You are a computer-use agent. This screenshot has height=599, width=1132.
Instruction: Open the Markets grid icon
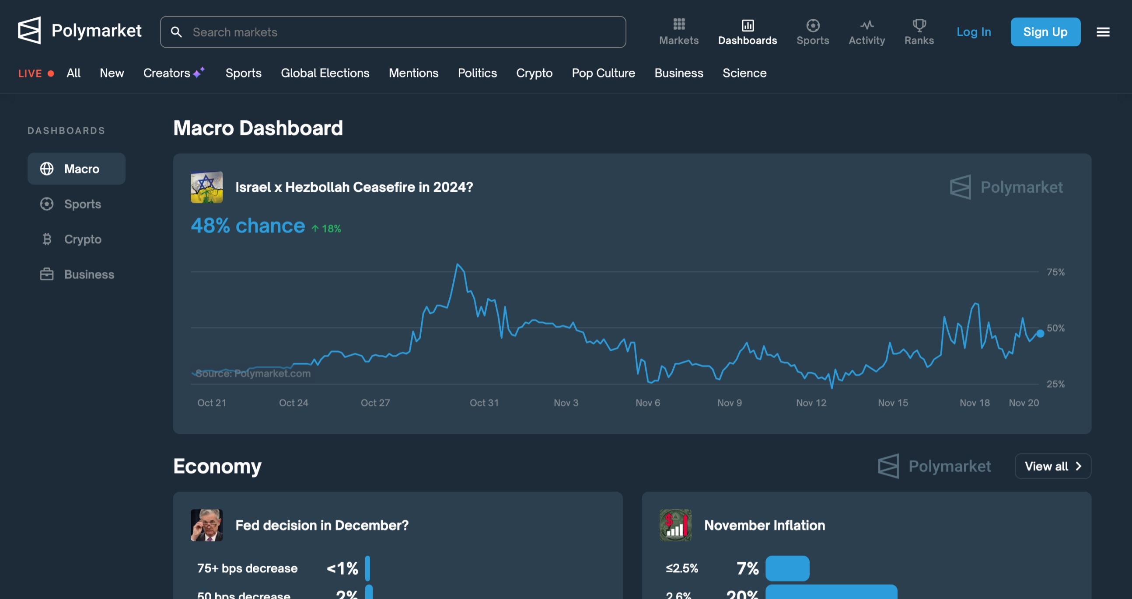(x=679, y=24)
